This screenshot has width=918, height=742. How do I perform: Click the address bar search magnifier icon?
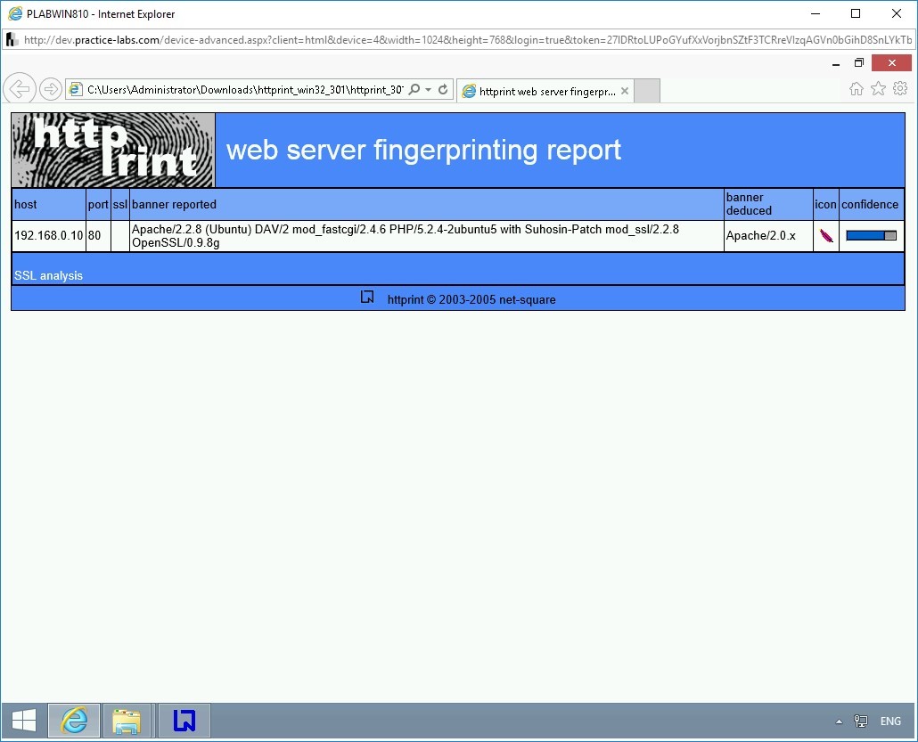414,90
